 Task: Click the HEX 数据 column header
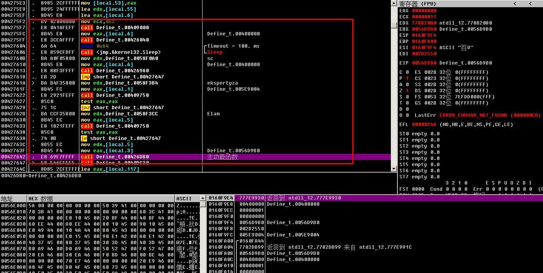(40, 198)
